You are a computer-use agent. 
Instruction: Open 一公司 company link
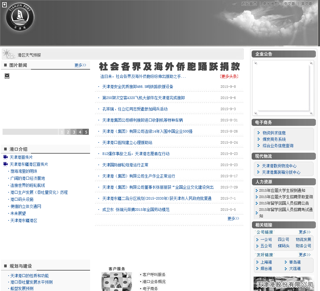(266, 239)
